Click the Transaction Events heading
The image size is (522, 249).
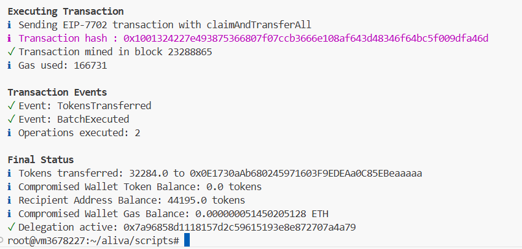[x=57, y=92]
